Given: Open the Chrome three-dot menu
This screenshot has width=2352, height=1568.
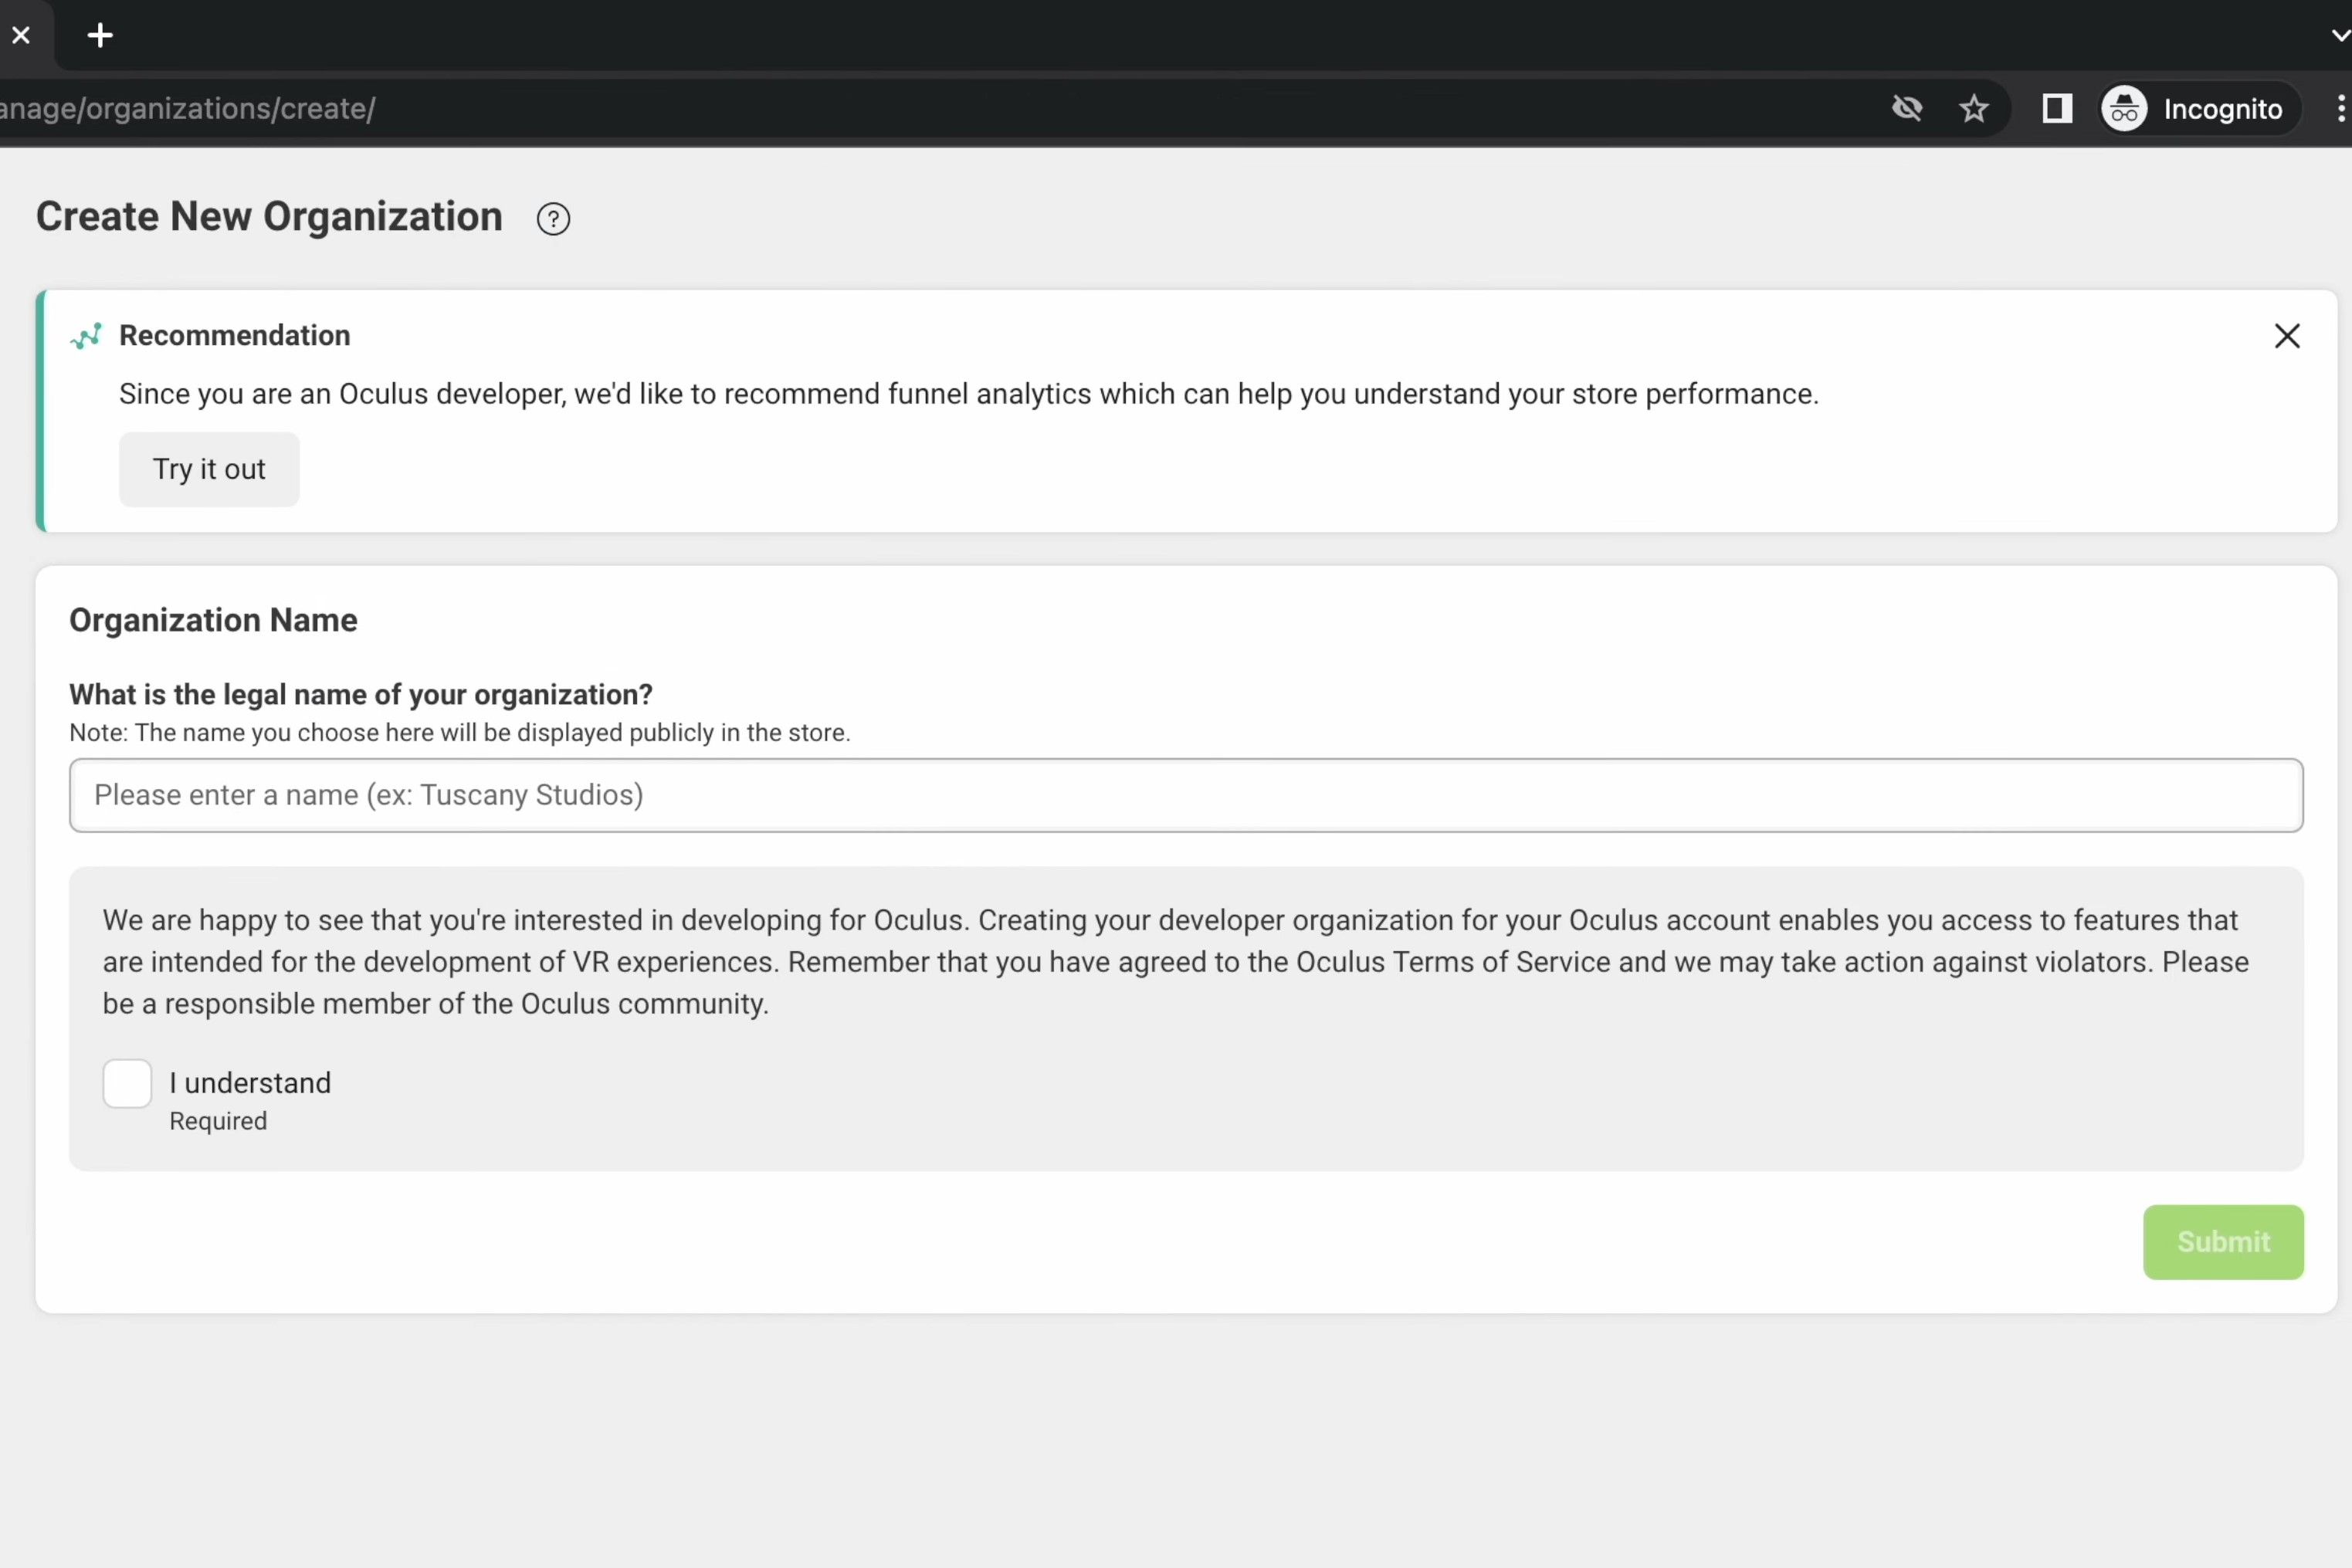Looking at the screenshot, I should [2340, 108].
